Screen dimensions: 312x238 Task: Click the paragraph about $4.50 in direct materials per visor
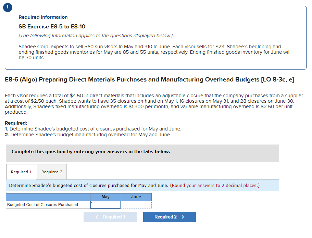tap(154, 104)
